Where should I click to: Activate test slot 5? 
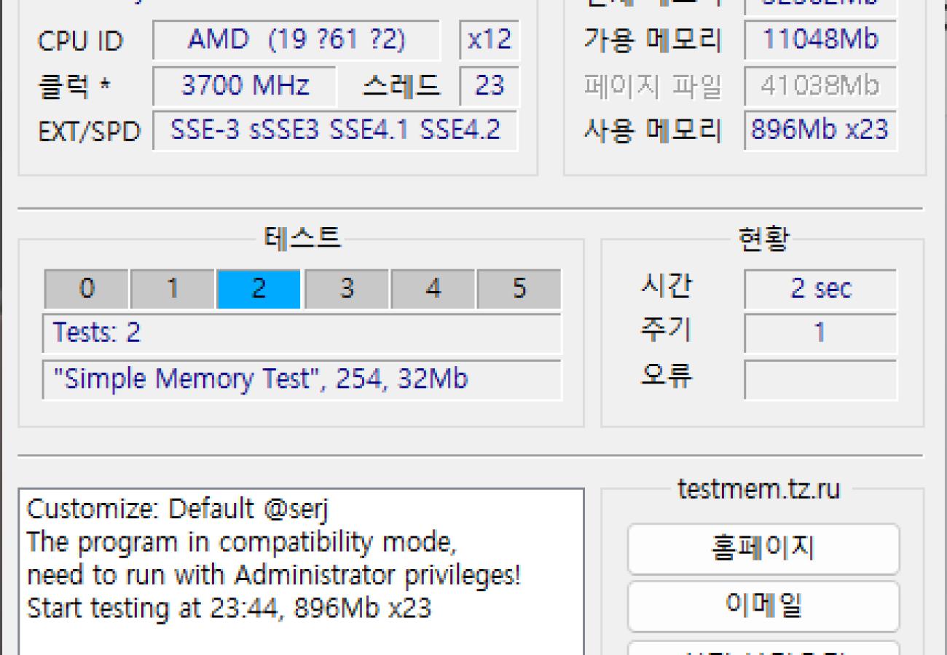pos(519,288)
